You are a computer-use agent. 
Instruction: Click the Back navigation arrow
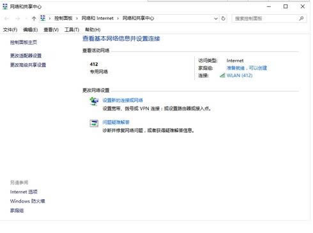(x=6, y=19)
